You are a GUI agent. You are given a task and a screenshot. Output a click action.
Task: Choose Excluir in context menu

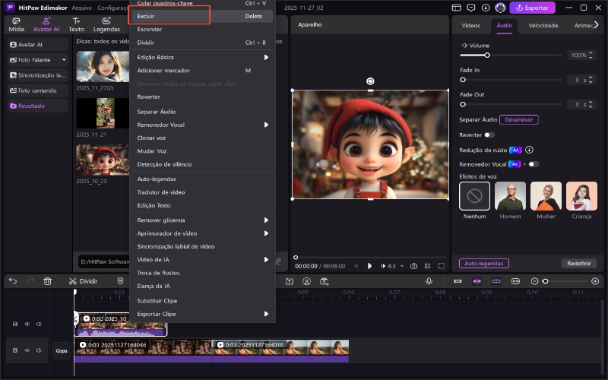[x=202, y=16]
